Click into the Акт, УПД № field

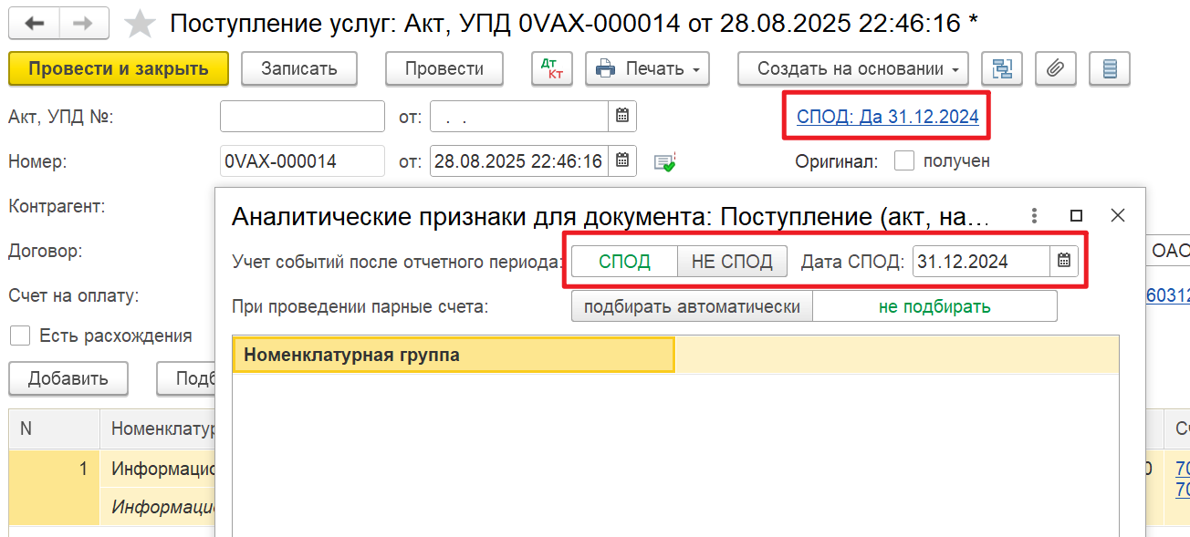pyautogui.click(x=302, y=116)
